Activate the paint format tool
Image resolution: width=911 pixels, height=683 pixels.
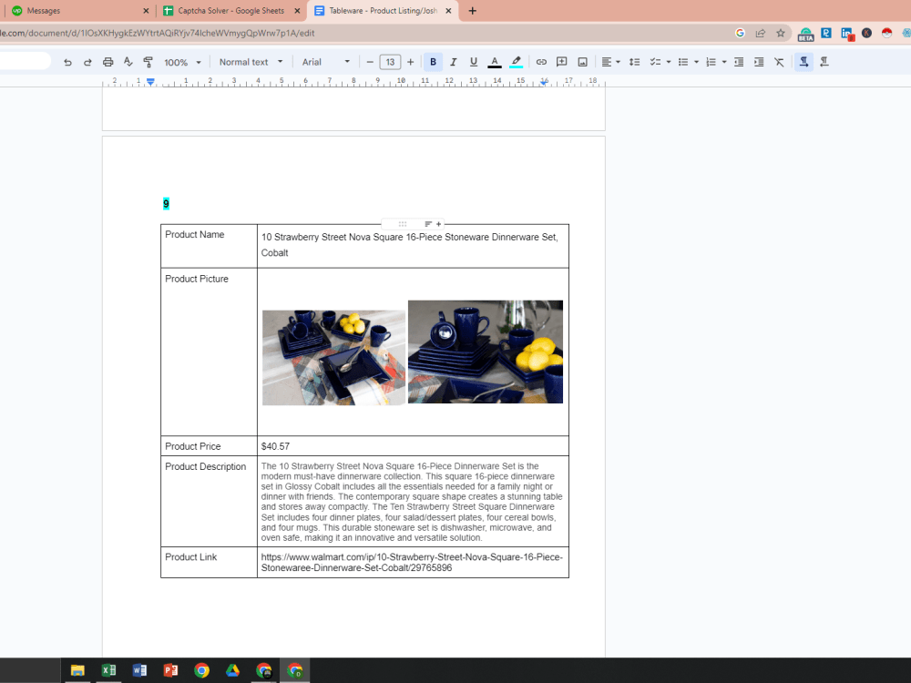pos(148,62)
